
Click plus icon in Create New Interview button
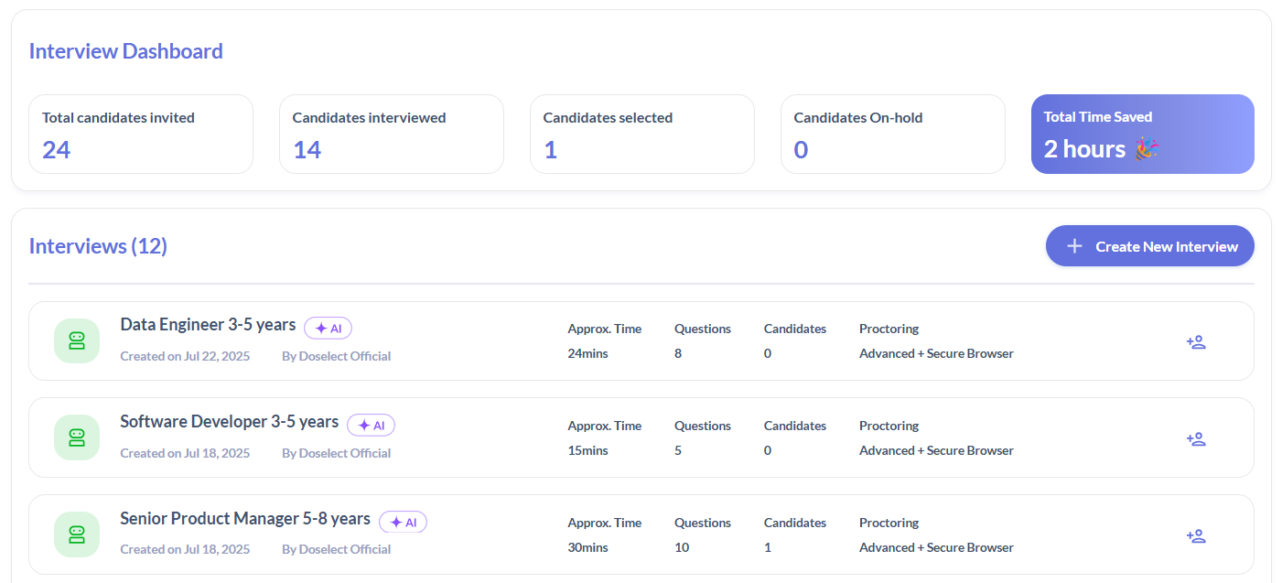tap(1075, 246)
